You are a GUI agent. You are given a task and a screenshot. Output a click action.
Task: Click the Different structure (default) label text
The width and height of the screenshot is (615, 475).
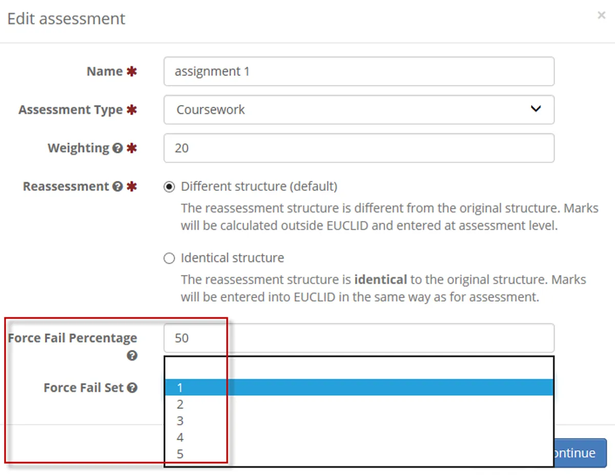click(x=259, y=186)
